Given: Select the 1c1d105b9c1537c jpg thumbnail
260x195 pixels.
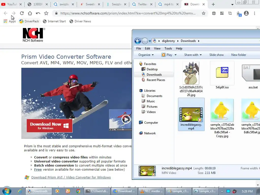Looking at the screenshot, I should pos(191,73).
